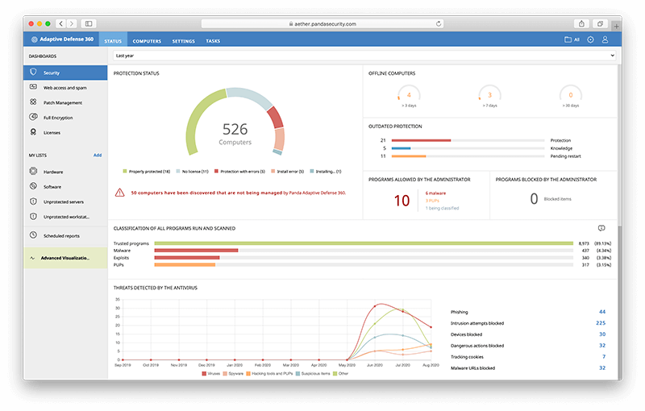Viewport: 645px width, 411px height.
Task: Click the comment icon above classification panel
Action: (601, 229)
